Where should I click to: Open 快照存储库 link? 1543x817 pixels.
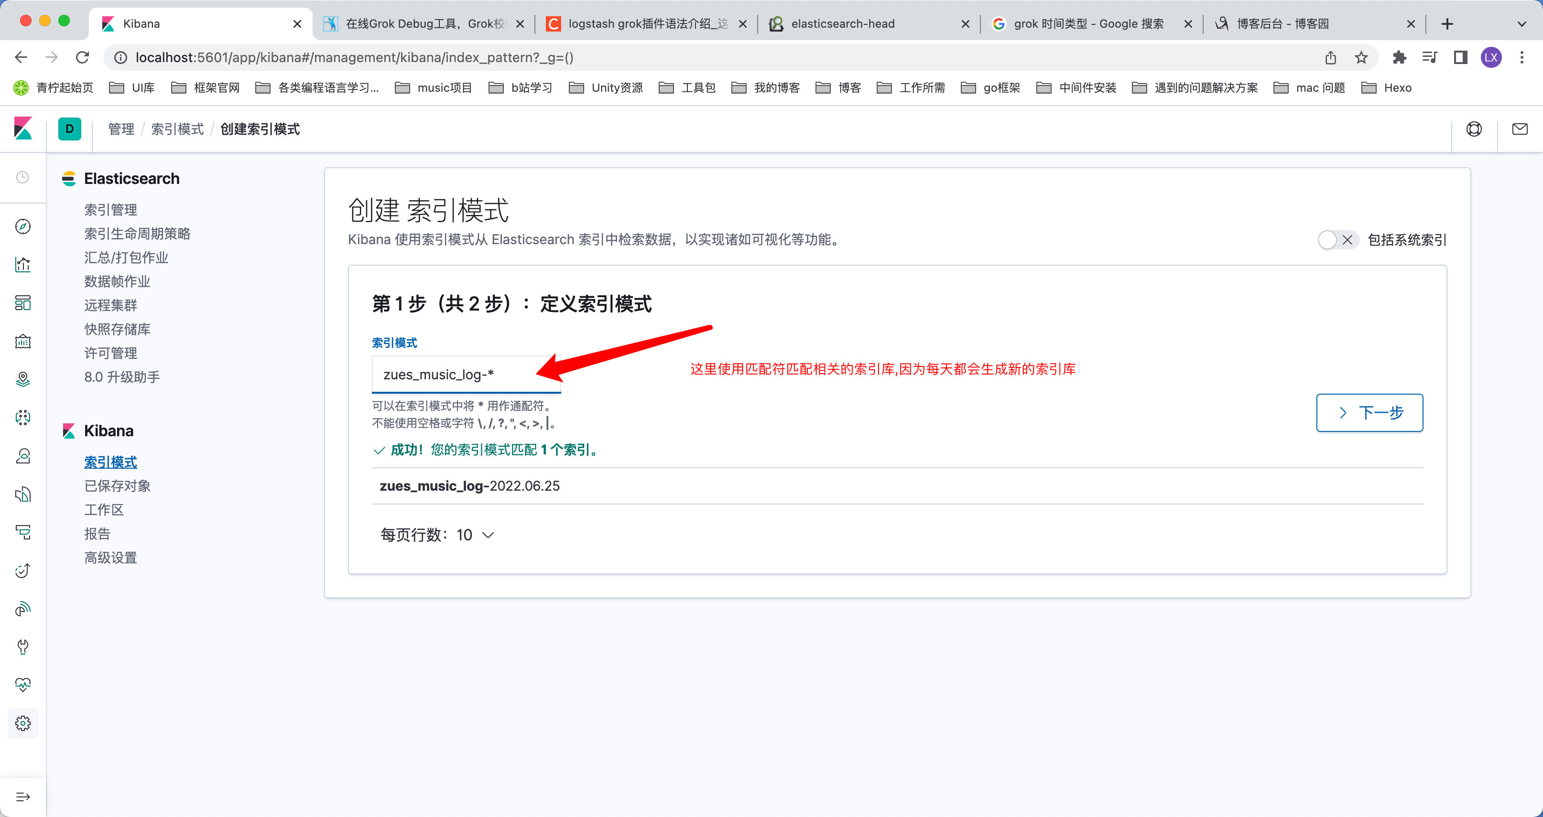118,329
